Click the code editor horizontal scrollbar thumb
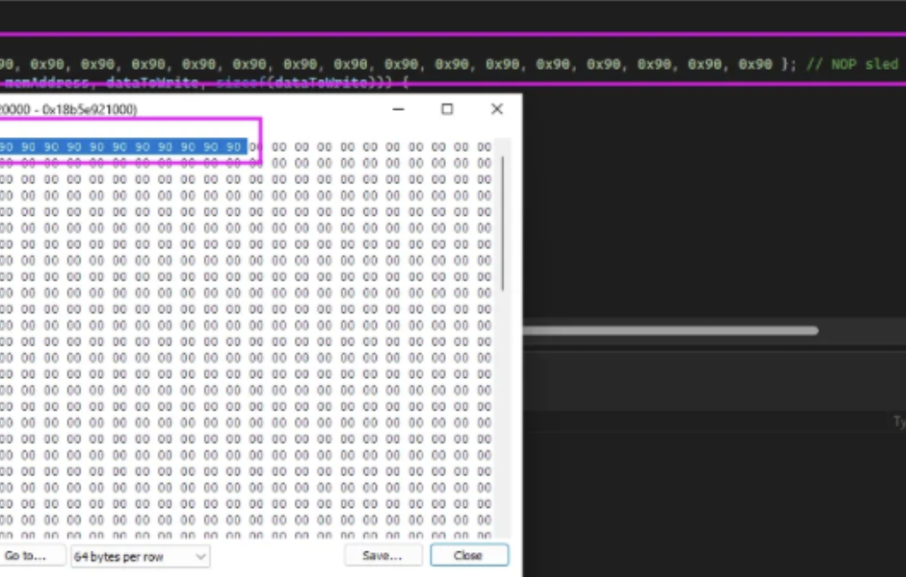Image resolution: width=906 pixels, height=577 pixels. [670, 331]
